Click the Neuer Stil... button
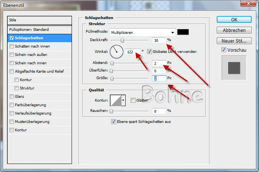This screenshot has height=172, width=259. point(234,41)
